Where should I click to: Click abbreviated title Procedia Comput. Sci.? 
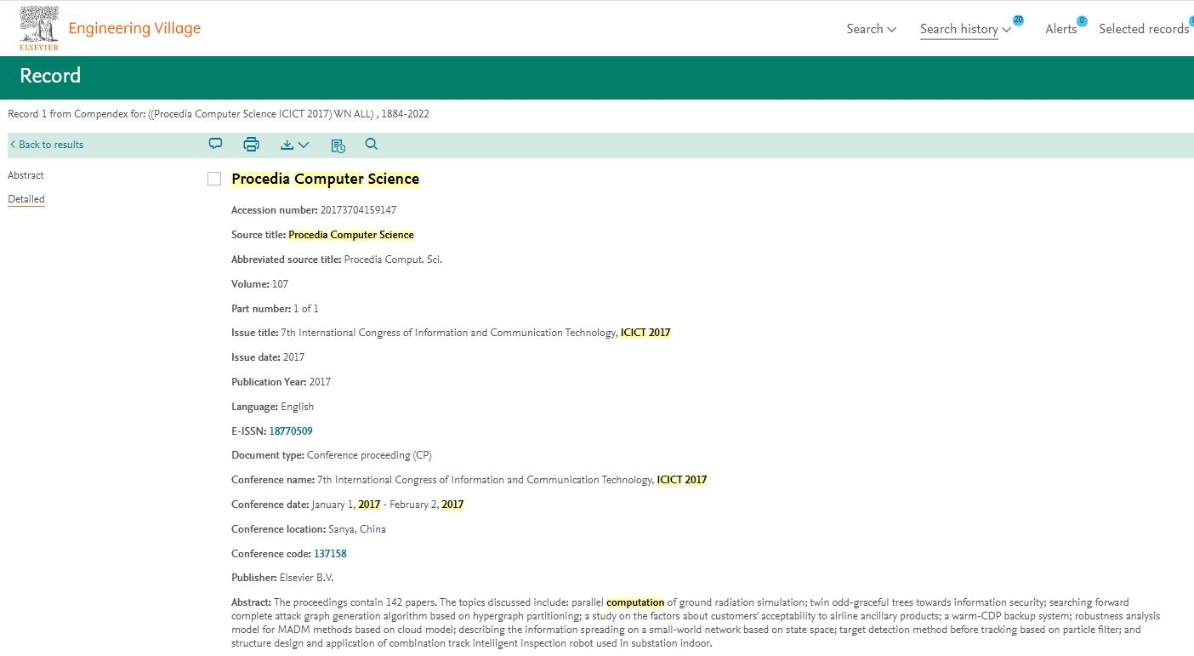tap(393, 260)
